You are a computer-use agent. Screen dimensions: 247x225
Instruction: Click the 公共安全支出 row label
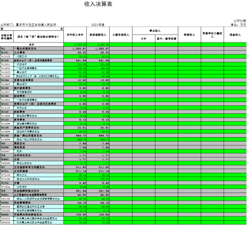(x=22, y=155)
